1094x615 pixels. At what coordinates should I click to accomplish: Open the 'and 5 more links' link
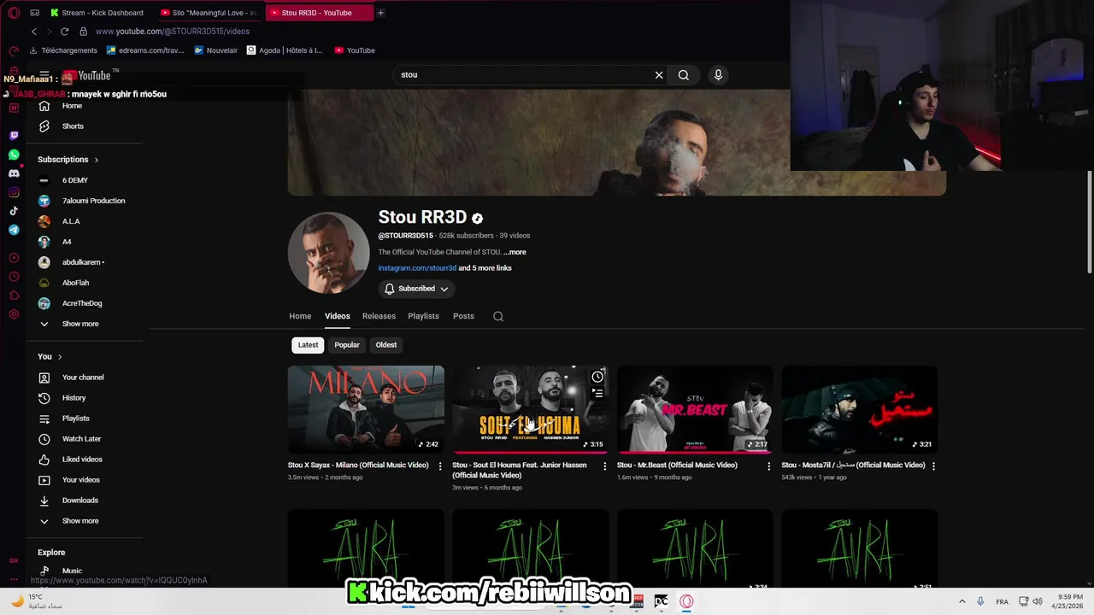point(485,268)
